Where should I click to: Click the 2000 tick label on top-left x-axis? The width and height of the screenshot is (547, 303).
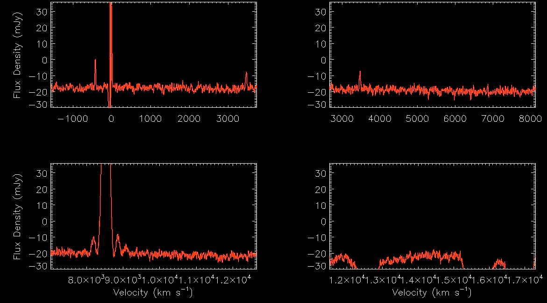[191, 118]
